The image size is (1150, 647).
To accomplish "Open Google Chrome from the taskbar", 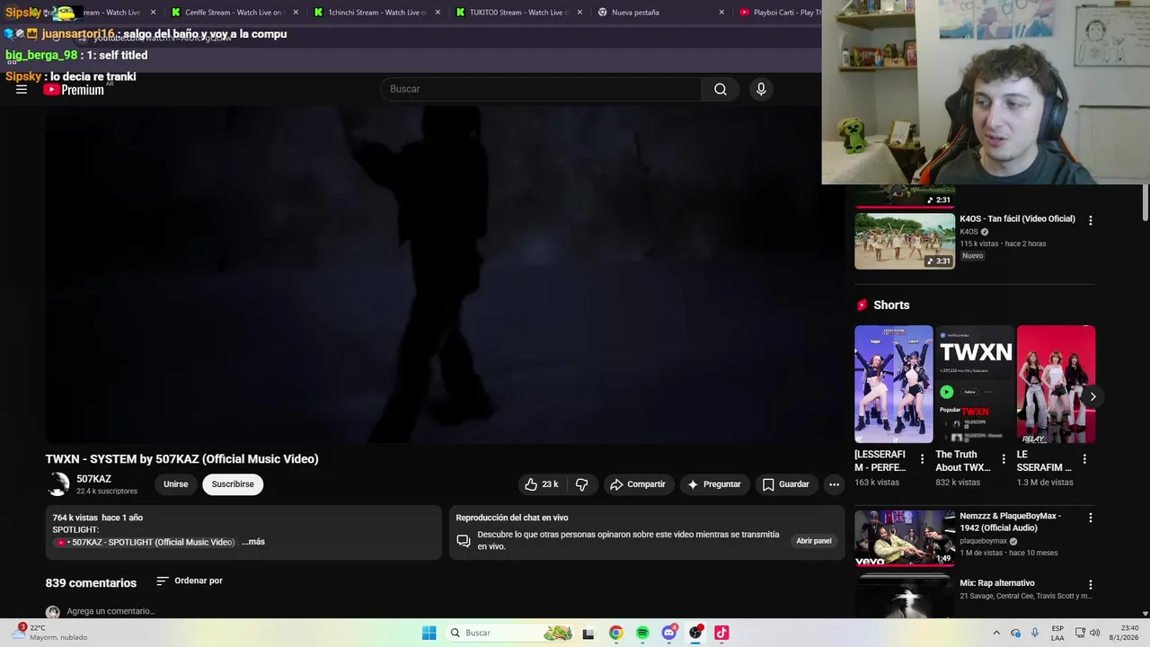I will 615,633.
